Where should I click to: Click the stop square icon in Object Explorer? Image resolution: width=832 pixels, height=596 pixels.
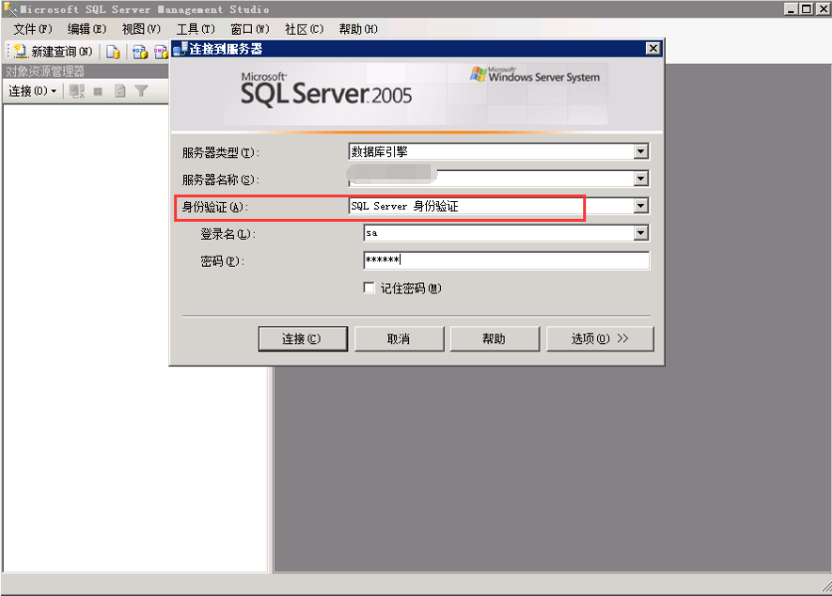tap(99, 92)
